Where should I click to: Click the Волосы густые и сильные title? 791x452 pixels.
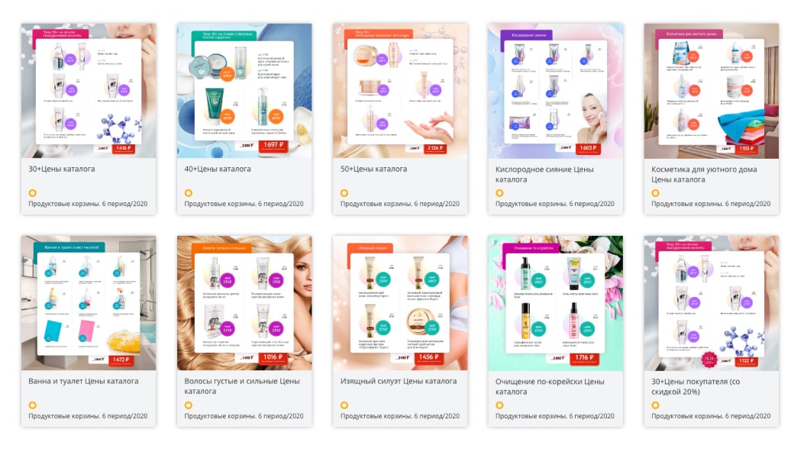[242, 386]
